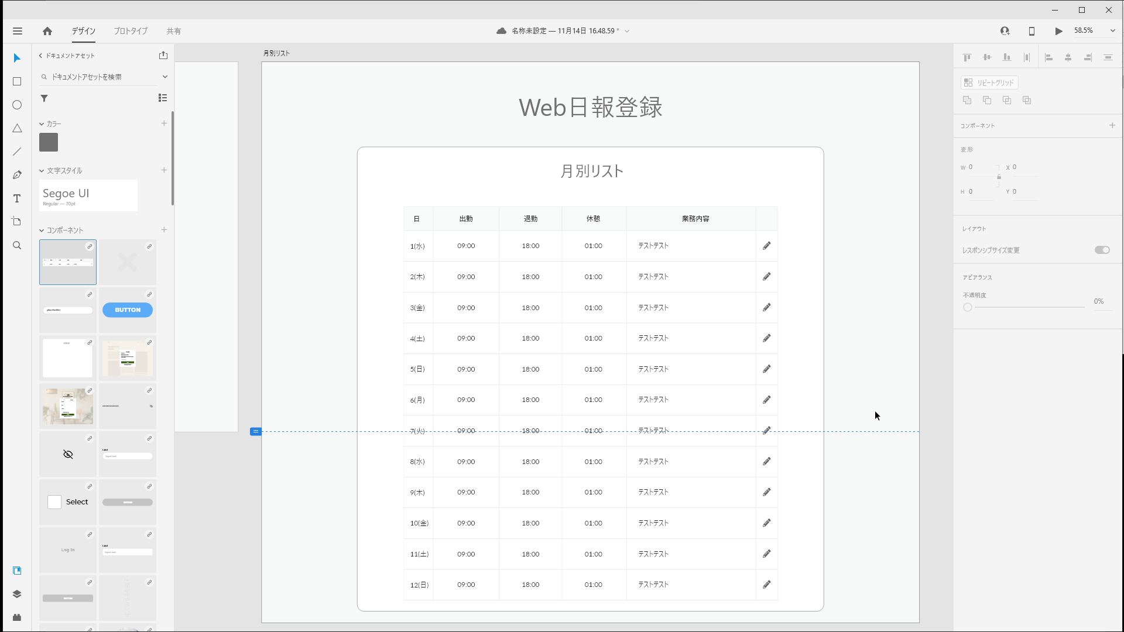
Task: Collapse the コンポーネント assets section
Action: tap(42, 231)
